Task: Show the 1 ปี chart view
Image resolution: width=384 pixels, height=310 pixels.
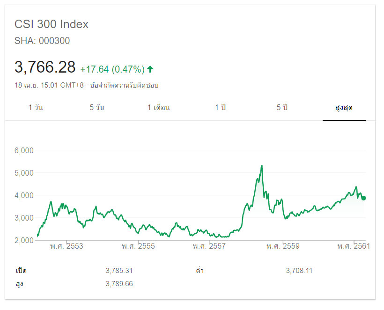Action: 220,108
